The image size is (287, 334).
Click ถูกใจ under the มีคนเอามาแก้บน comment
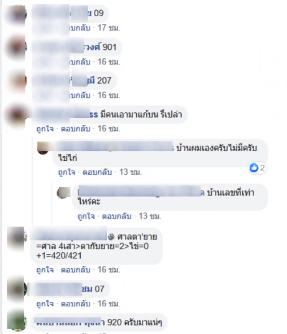click(45, 128)
